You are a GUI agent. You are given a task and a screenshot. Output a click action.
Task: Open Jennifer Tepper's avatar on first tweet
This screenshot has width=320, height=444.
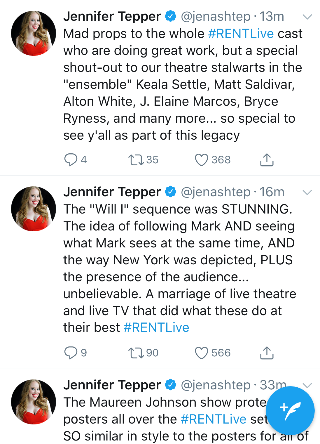point(34,33)
